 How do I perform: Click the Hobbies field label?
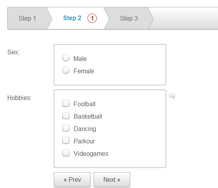coord(20,98)
